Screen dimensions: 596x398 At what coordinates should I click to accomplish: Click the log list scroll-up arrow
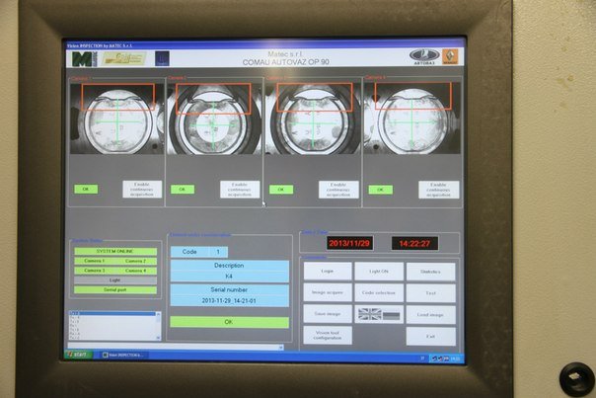158,314
